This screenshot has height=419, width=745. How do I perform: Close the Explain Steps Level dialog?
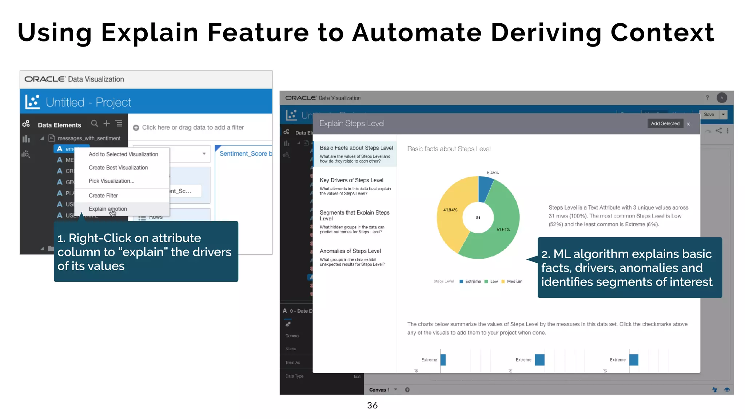tap(688, 124)
